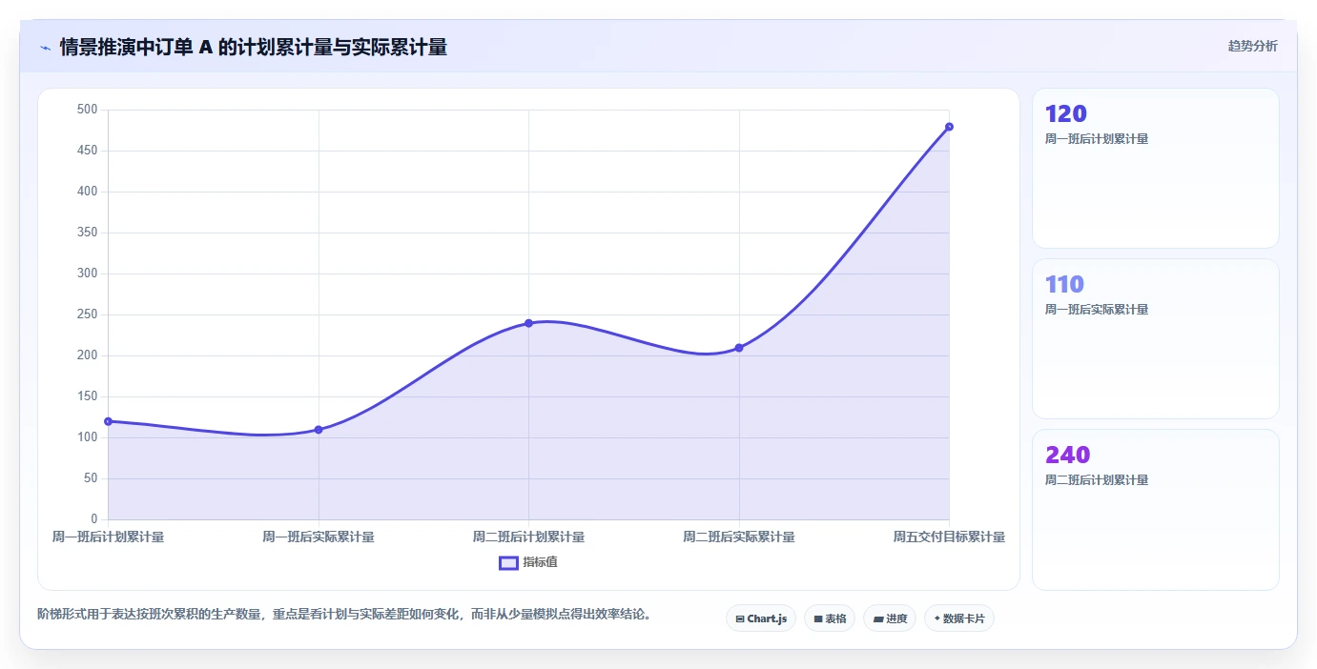This screenshot has height=669, width=1317.
Task: Select the 数据卡片 tag pill
Action: (959, 618)
